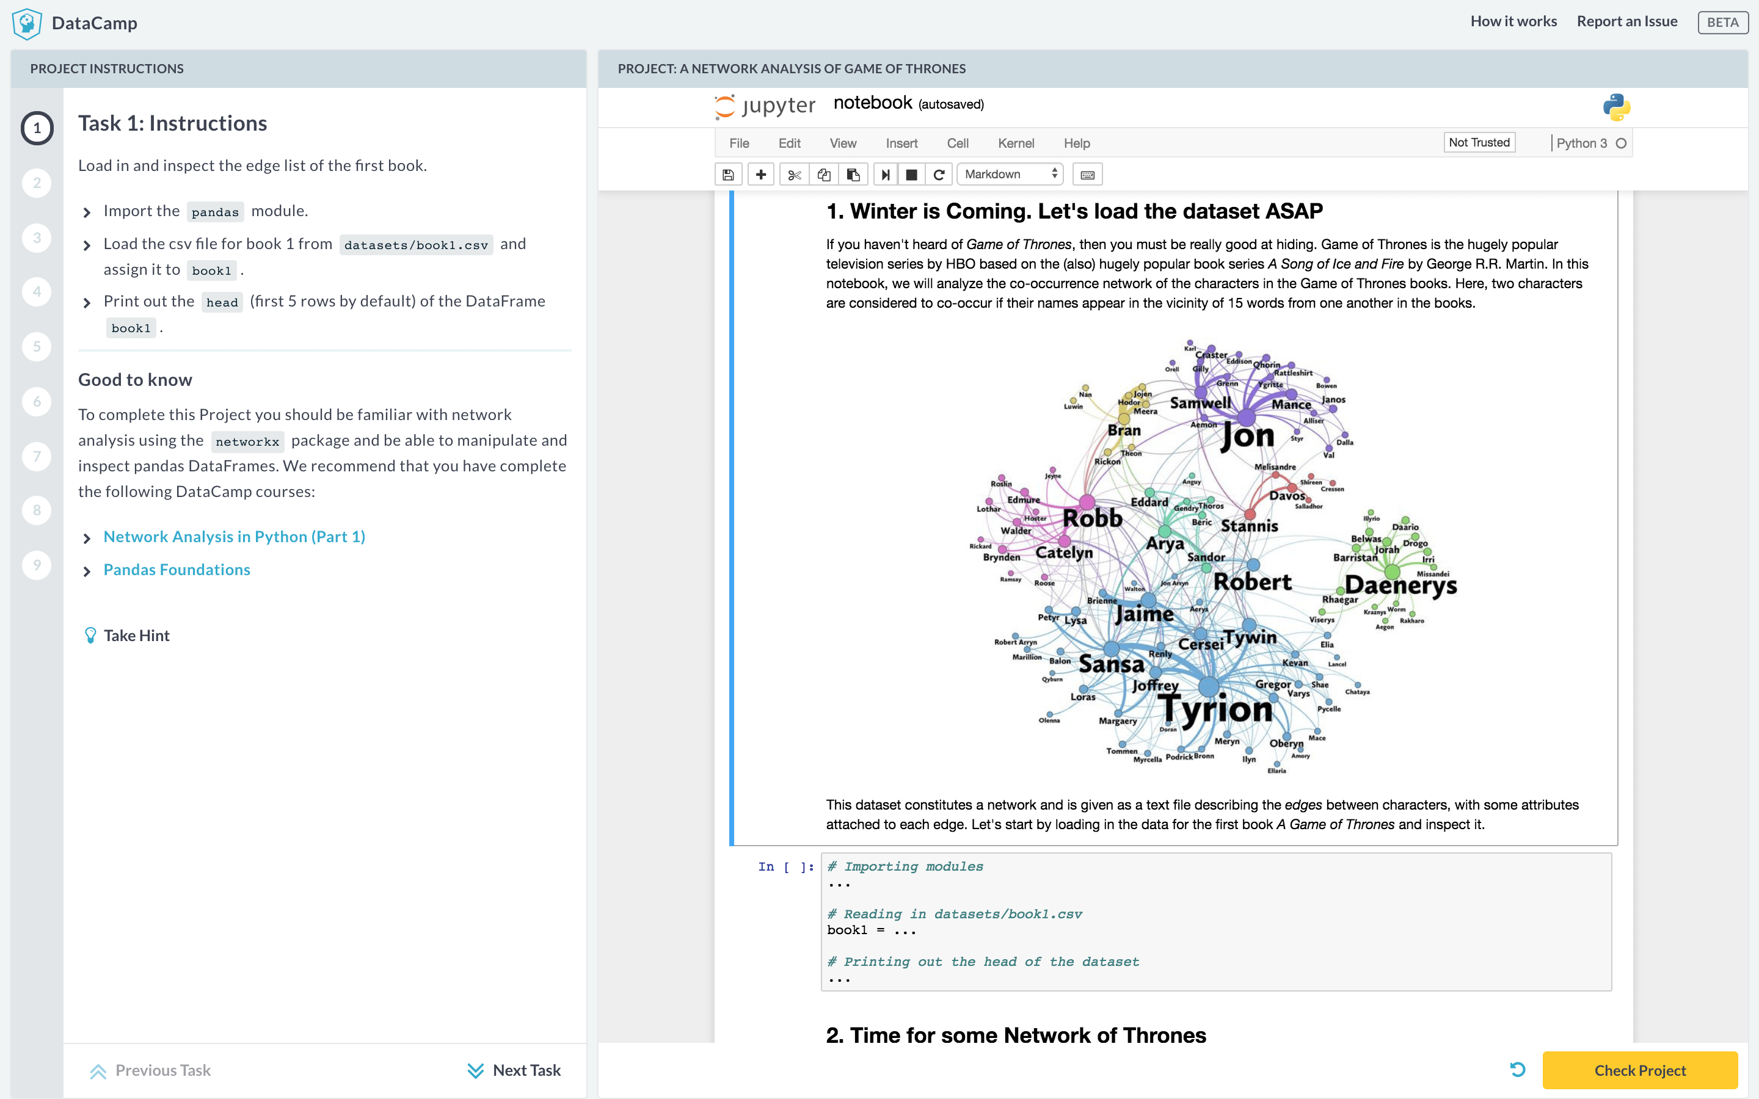
Task: Interrupt the kernel with stop icon
Action: (911, 175)
